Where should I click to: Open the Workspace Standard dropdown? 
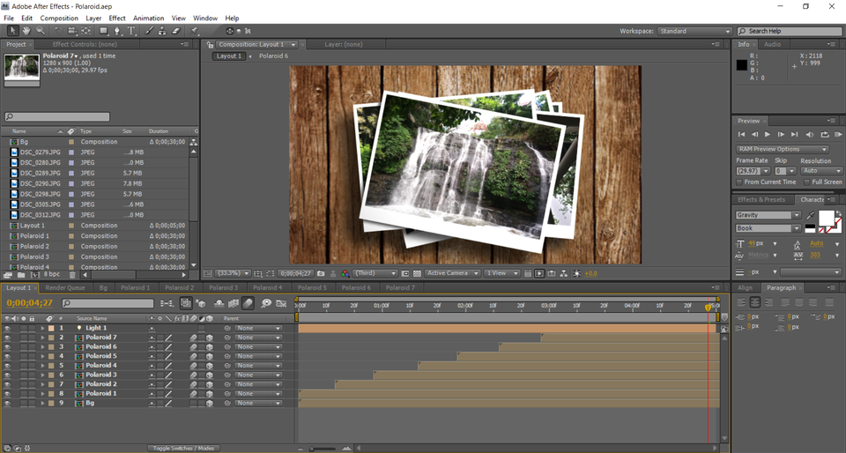tap(694, 31)
